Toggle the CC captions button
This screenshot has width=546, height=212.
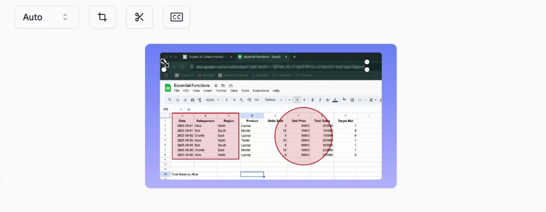(x=177, y=17)
